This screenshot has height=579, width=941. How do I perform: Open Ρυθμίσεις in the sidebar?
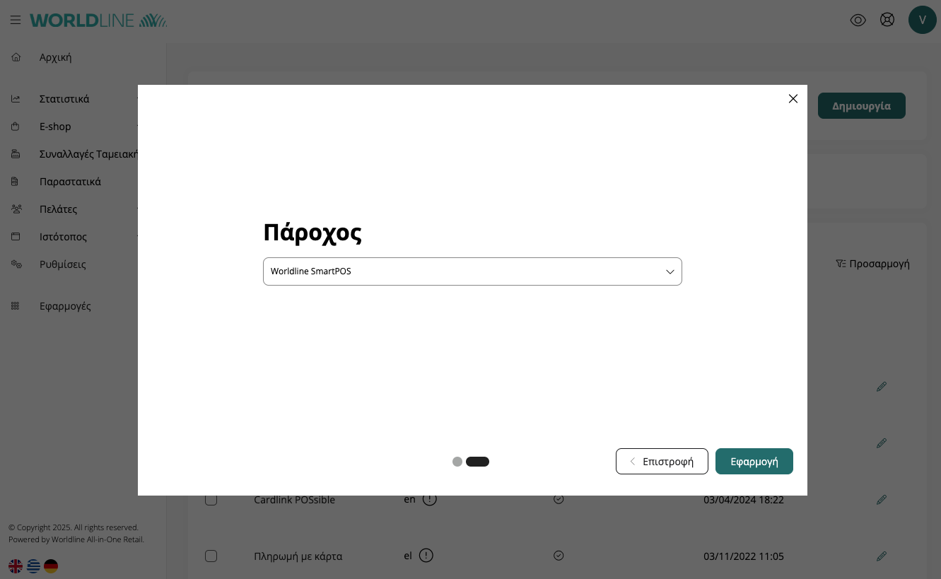pyautogui.click(x=62, y=264)
